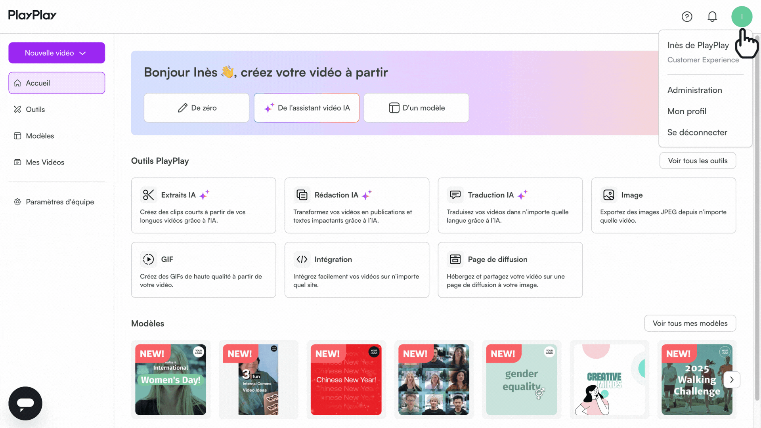Image resolution: width=761 pixels, height=428 pixels.
Task: Click the Rédaction IA document icon
Action: (302, 195)
